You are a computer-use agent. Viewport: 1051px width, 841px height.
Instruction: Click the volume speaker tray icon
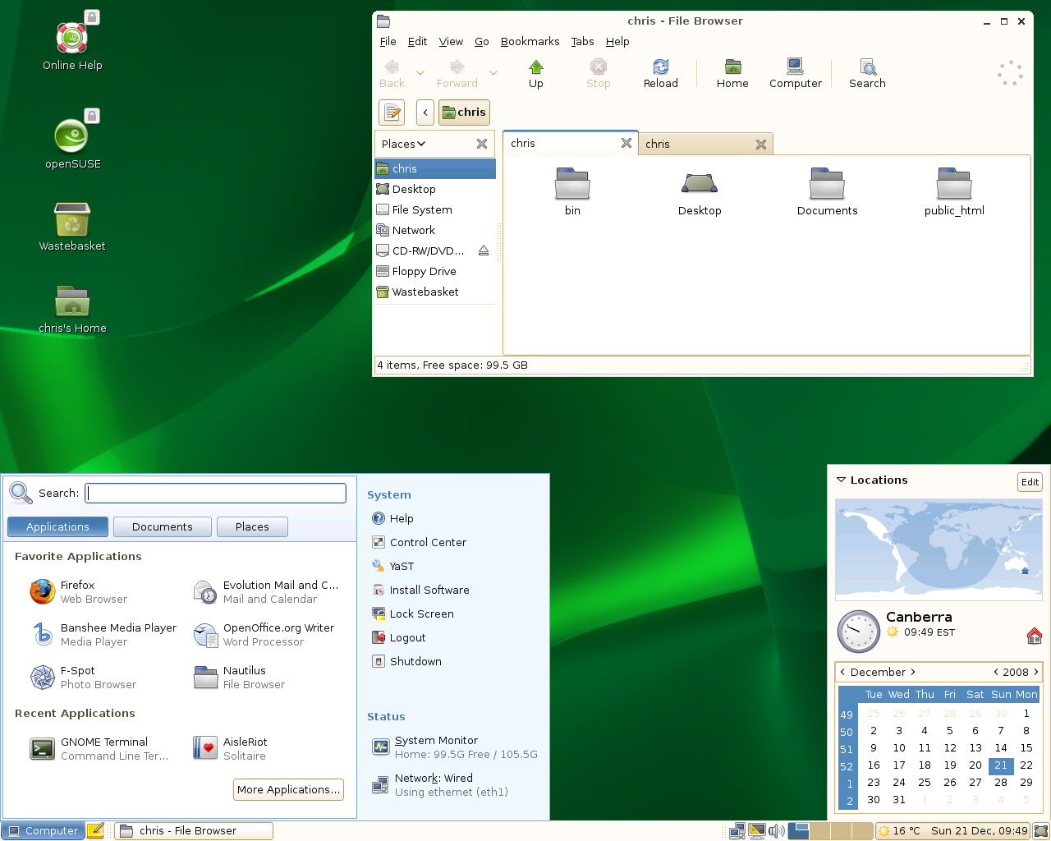click(776, 831)
